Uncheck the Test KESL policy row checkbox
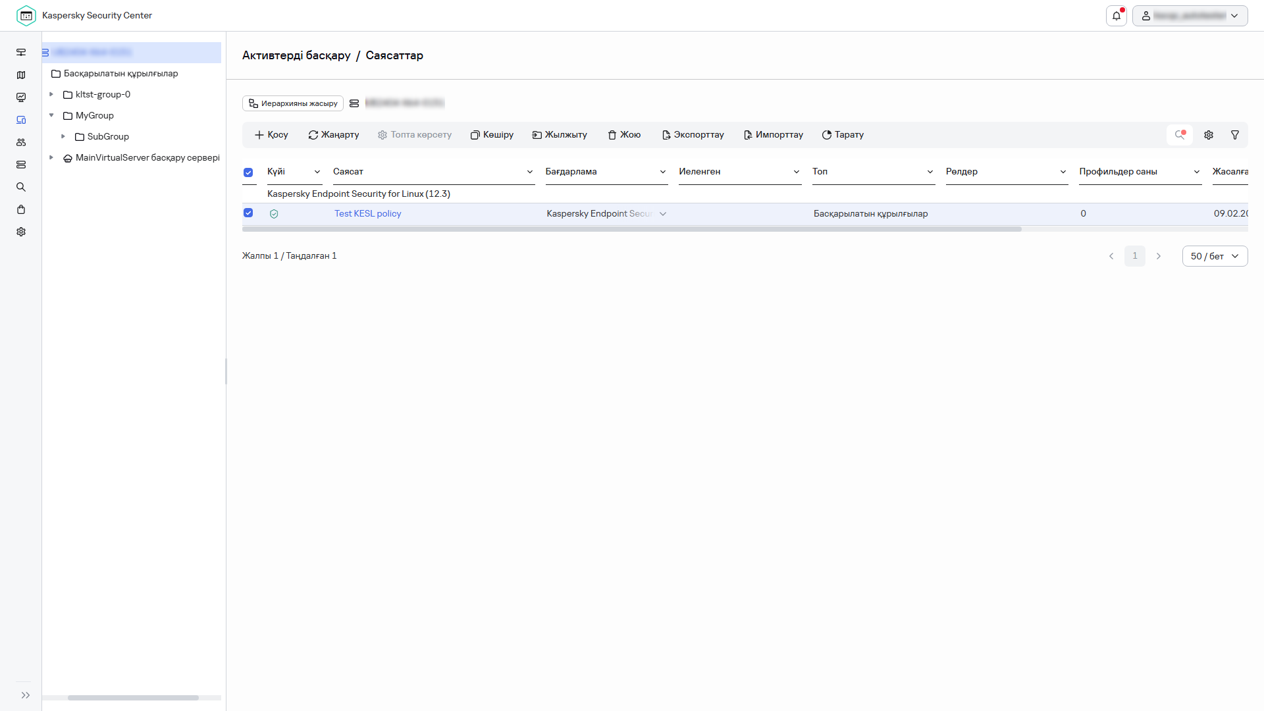Viewport: 1264px width, 711px height. [x=248, y=213]
